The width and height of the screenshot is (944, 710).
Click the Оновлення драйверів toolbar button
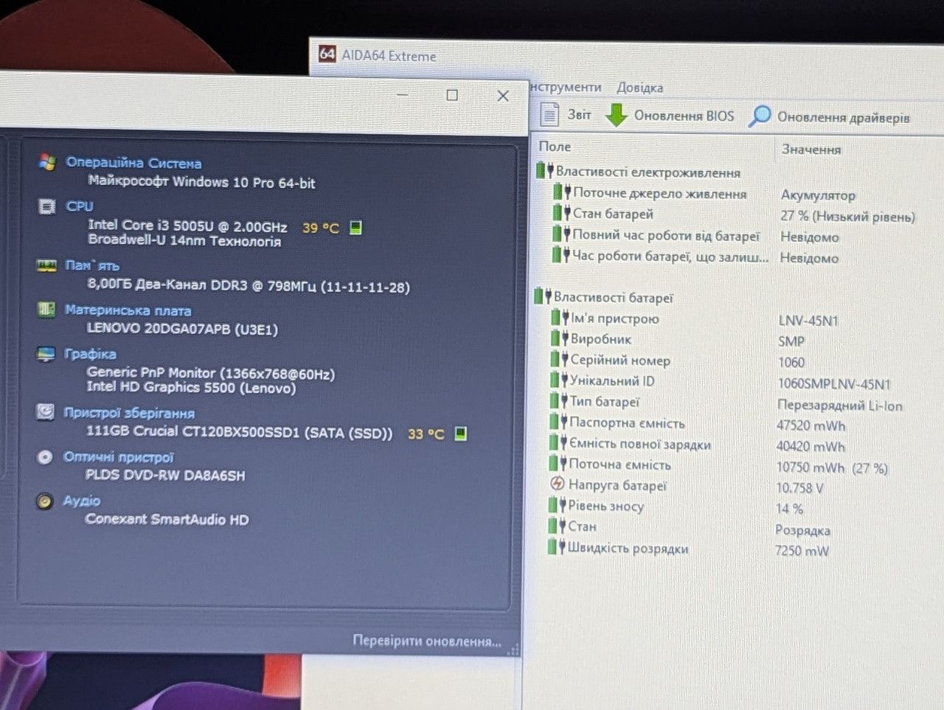click(x=829, y=117)
